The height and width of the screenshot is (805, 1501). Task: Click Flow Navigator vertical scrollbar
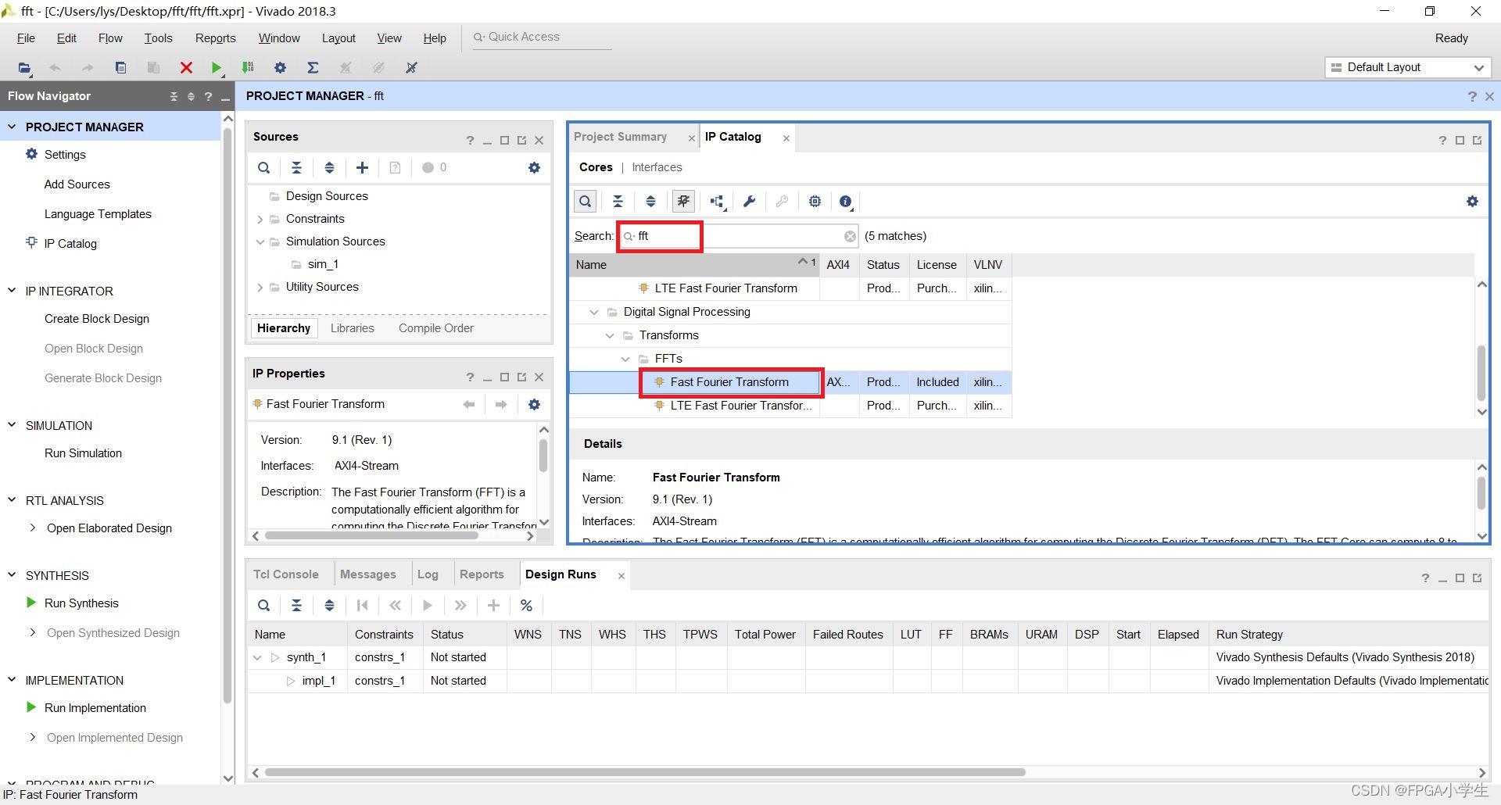[228, 414]
